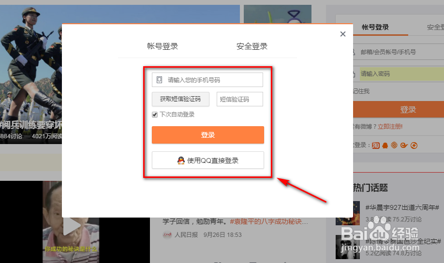Screen dimensions: 444x263
Task: Log in with the Taobao icon
Action: coord(376,146)
